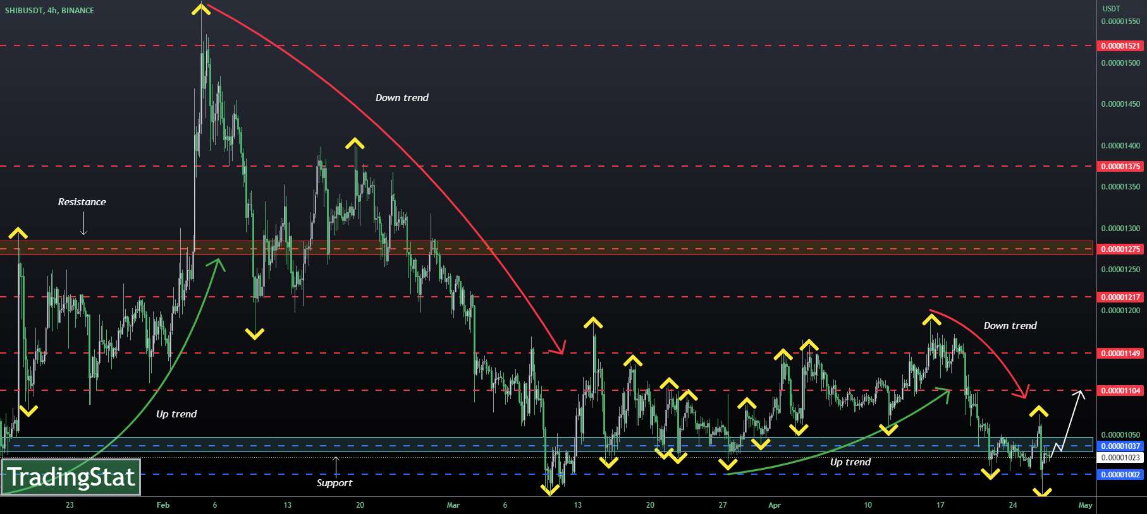Select the May label on the time axis
This screenshot has width=1147, height=514.
point(1085,505)
